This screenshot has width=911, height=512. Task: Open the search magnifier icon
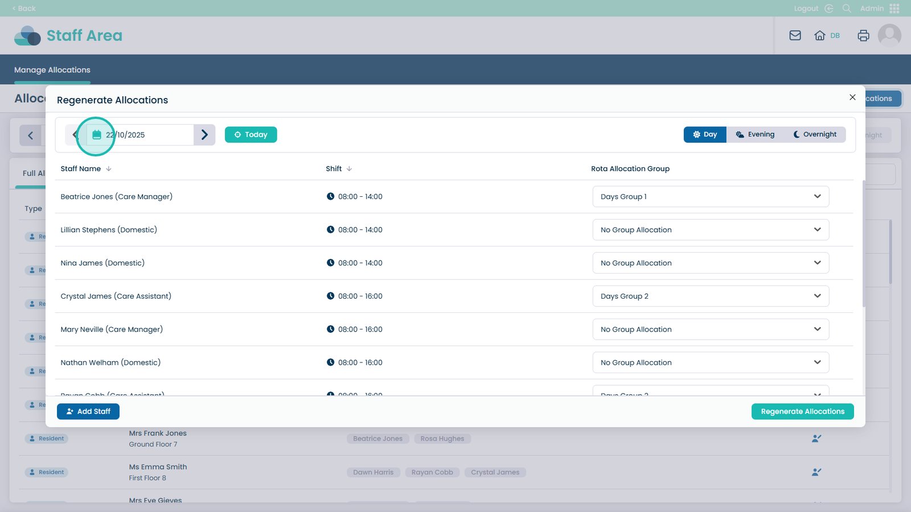coord(847,9)
